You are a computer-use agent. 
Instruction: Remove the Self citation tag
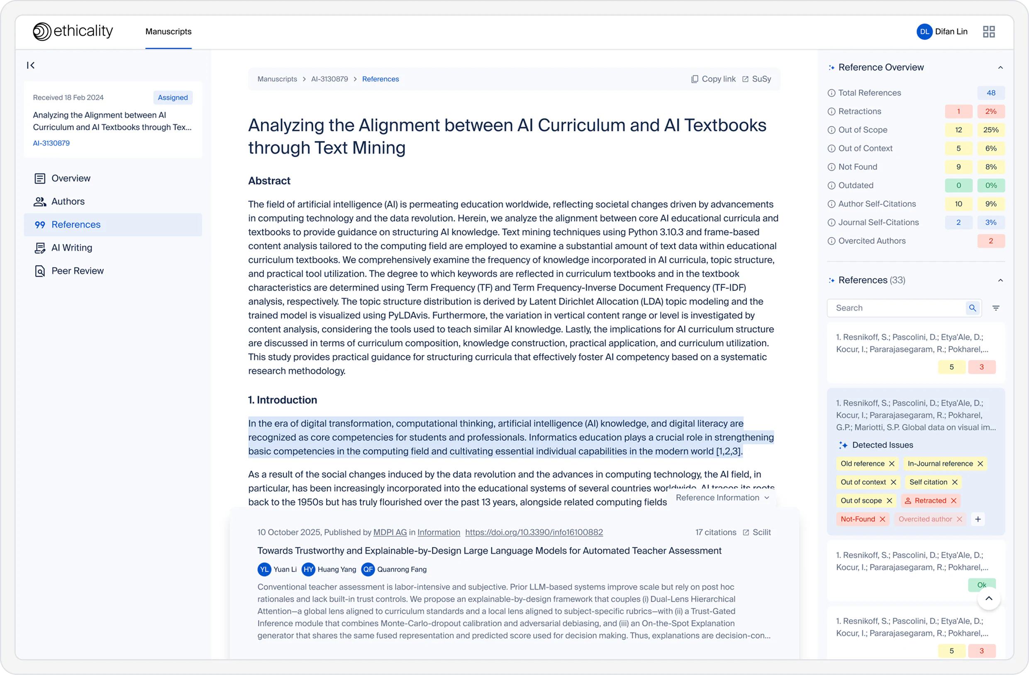click(x=955, y=482)
